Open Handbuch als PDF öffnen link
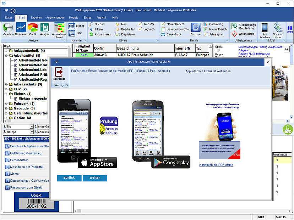This screenshot has width=294, height=220. click(216, 165)
